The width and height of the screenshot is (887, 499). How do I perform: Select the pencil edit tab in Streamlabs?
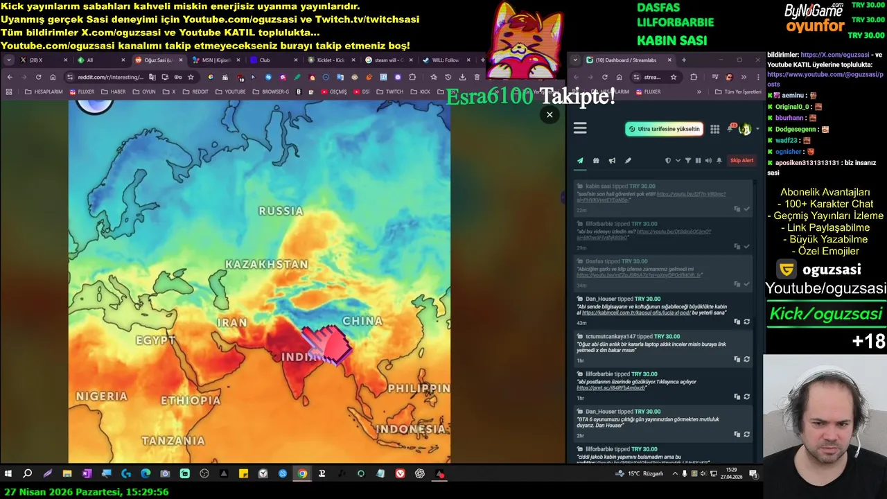tap(628, 161)
